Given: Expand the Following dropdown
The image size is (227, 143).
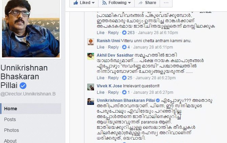Looking at the screenshot, I should [x=116, y=3].
